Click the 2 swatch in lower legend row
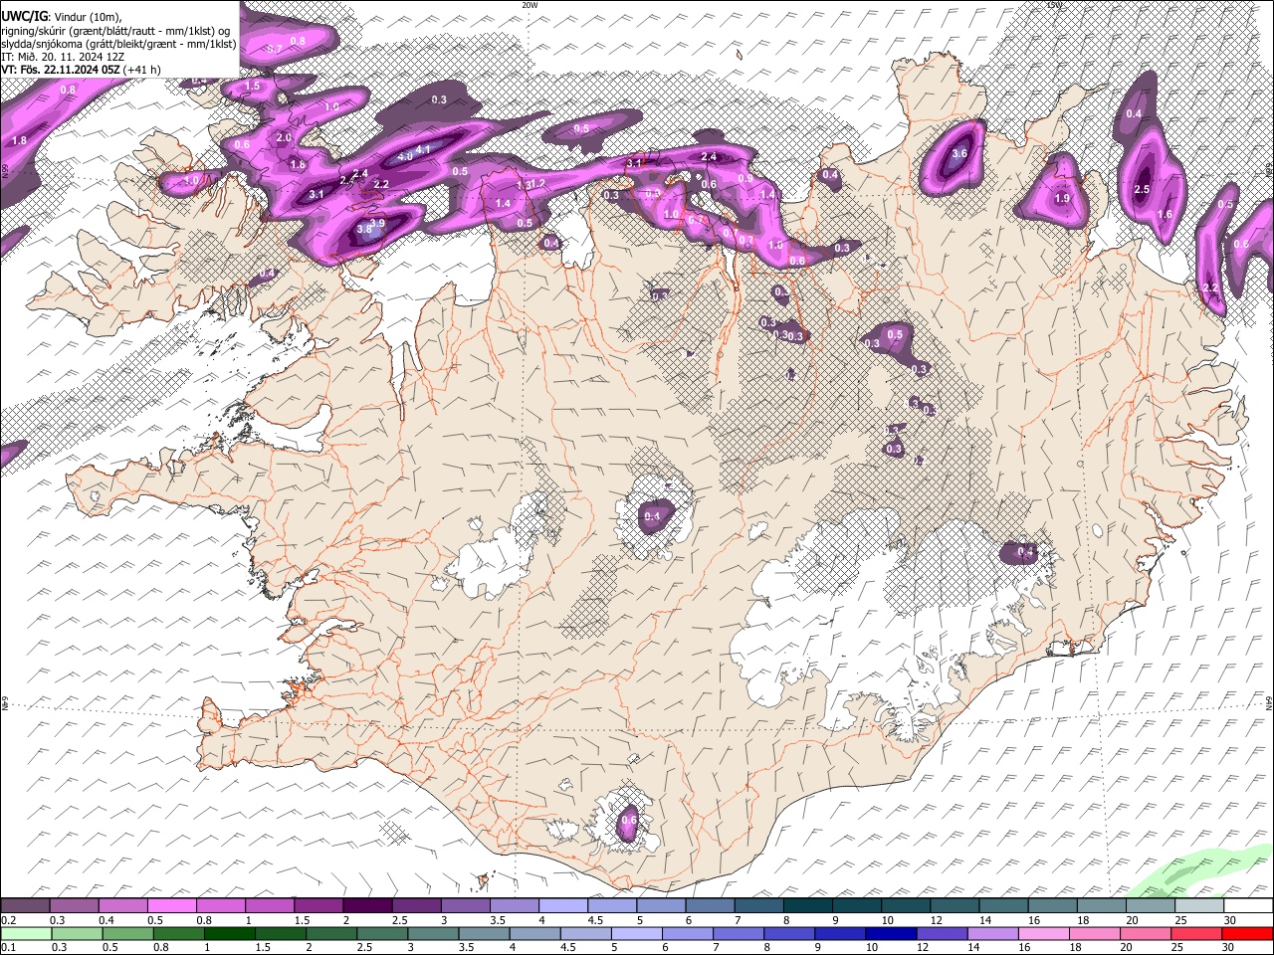The image size is (1274, 955). click(x=333, y=933)
